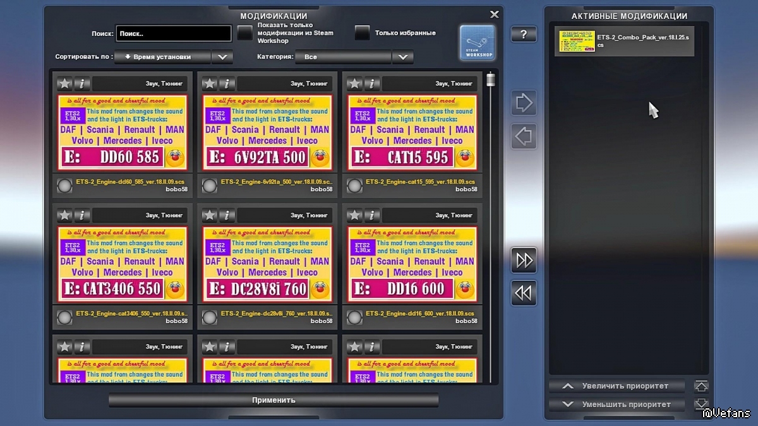Click the mod list scrollbar handle
The width and height of the screenshot is (758, 426).
[490, 80]
